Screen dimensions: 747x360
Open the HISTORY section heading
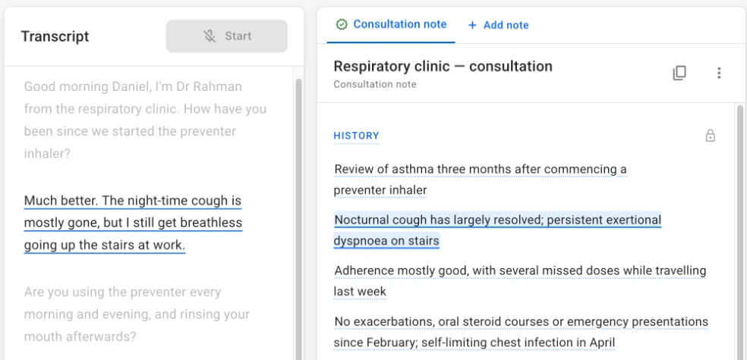(x=356, y=136)
